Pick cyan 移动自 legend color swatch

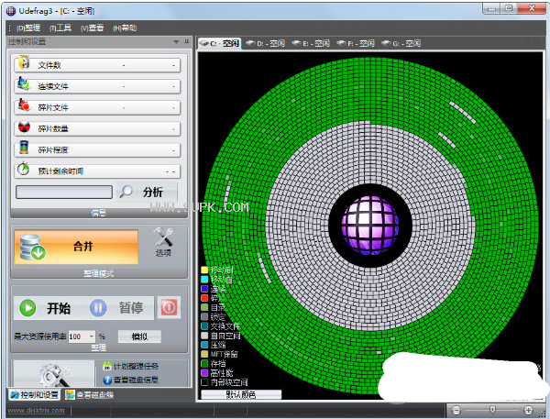(204, 280)
